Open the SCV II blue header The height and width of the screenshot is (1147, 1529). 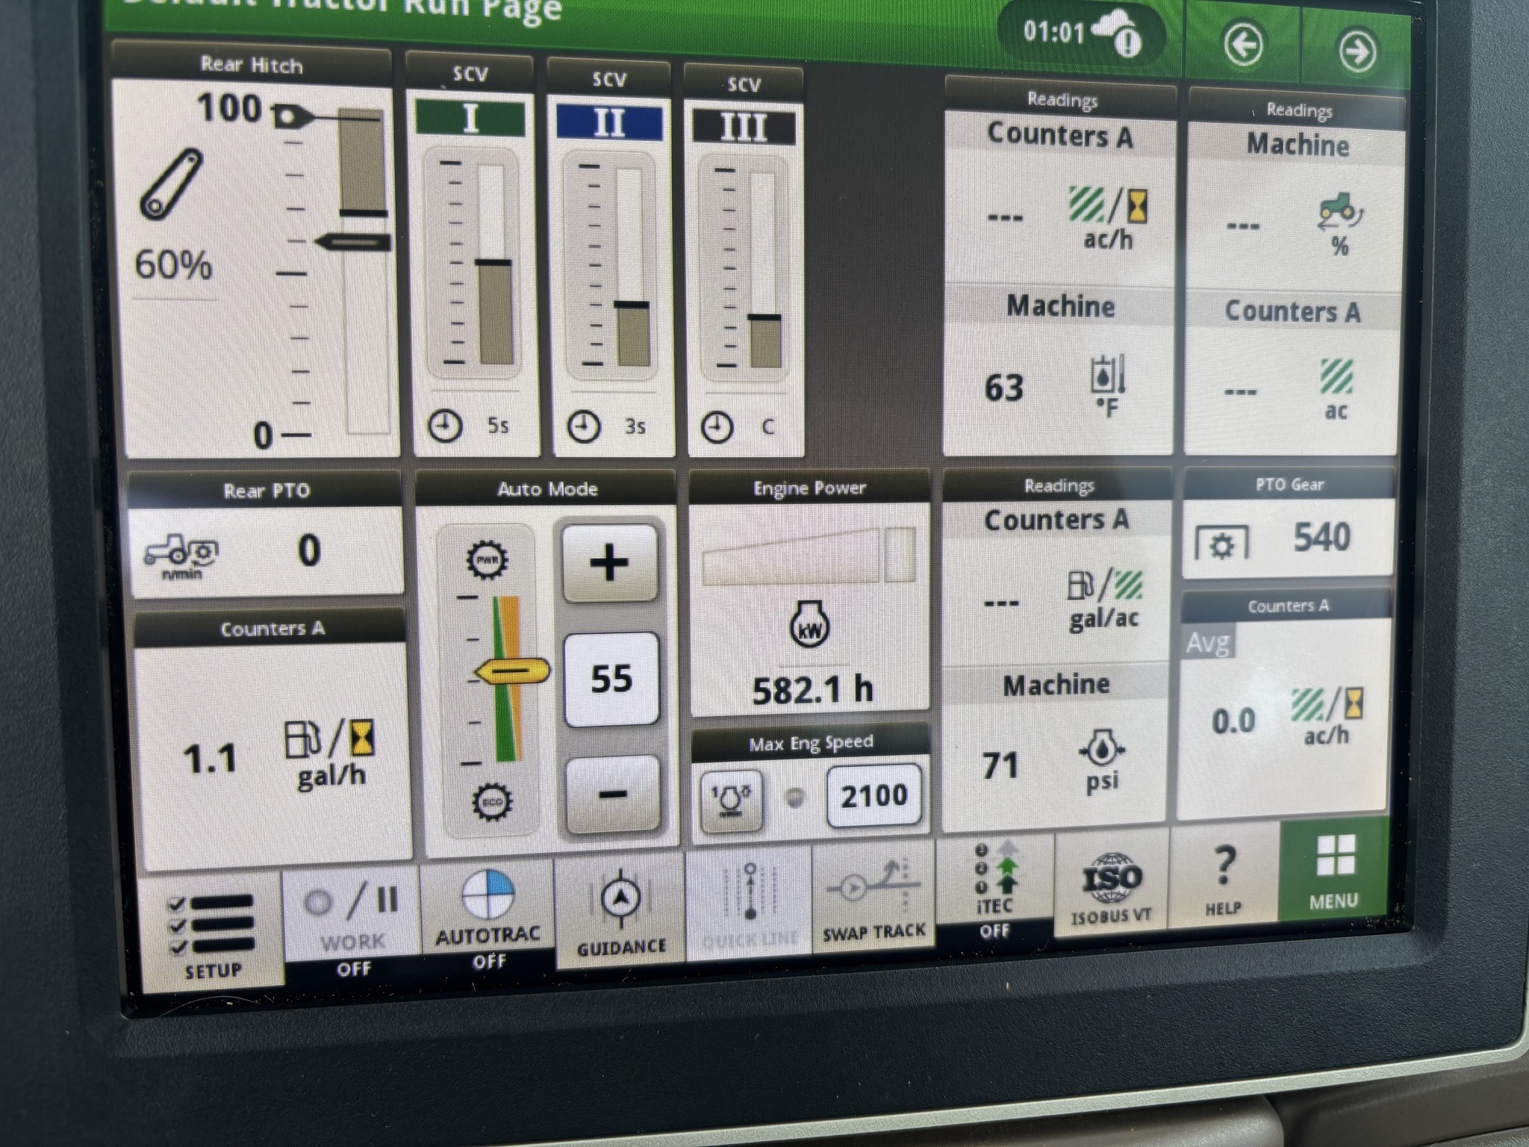[609, 122]
